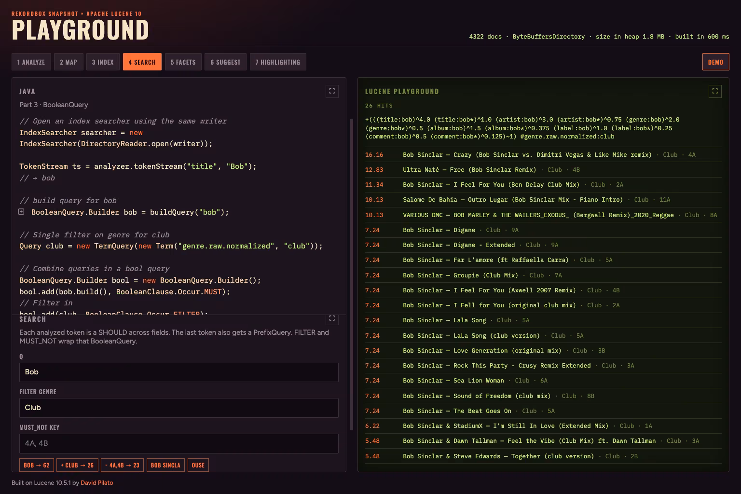Focus the Q search input containing Bob
This screenshot has width=741, height=494.
pos(179,372)
